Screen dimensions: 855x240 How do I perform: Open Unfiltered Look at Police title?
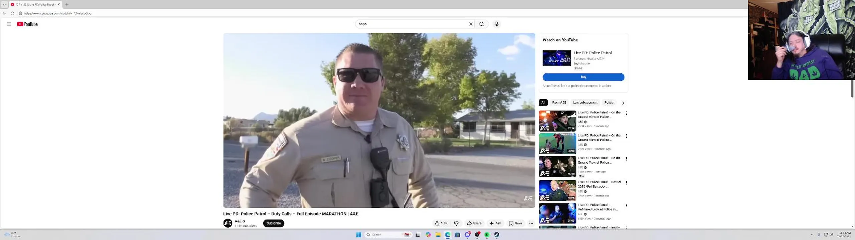click(598, 207)
